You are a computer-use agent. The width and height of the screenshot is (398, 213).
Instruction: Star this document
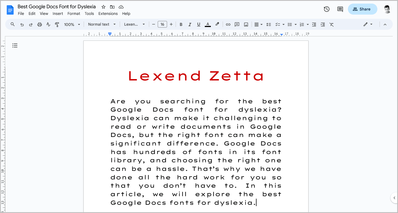(x=103, y=7)
